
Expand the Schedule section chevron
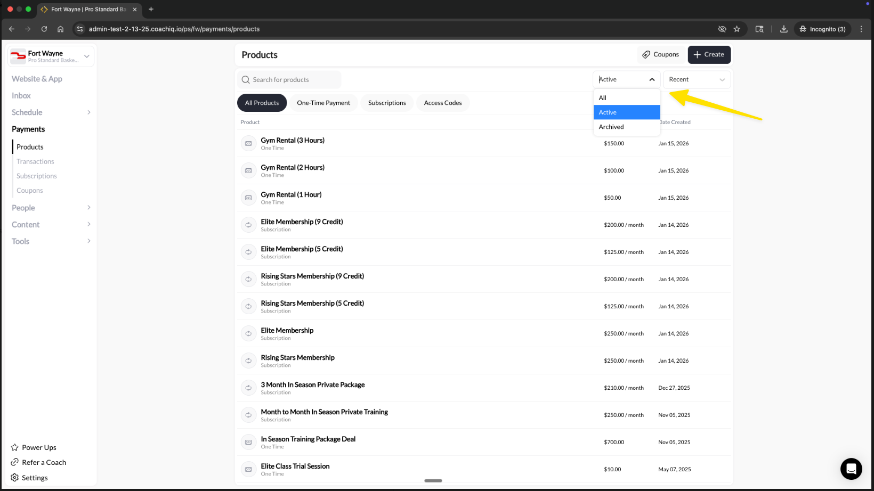point(89,112)
